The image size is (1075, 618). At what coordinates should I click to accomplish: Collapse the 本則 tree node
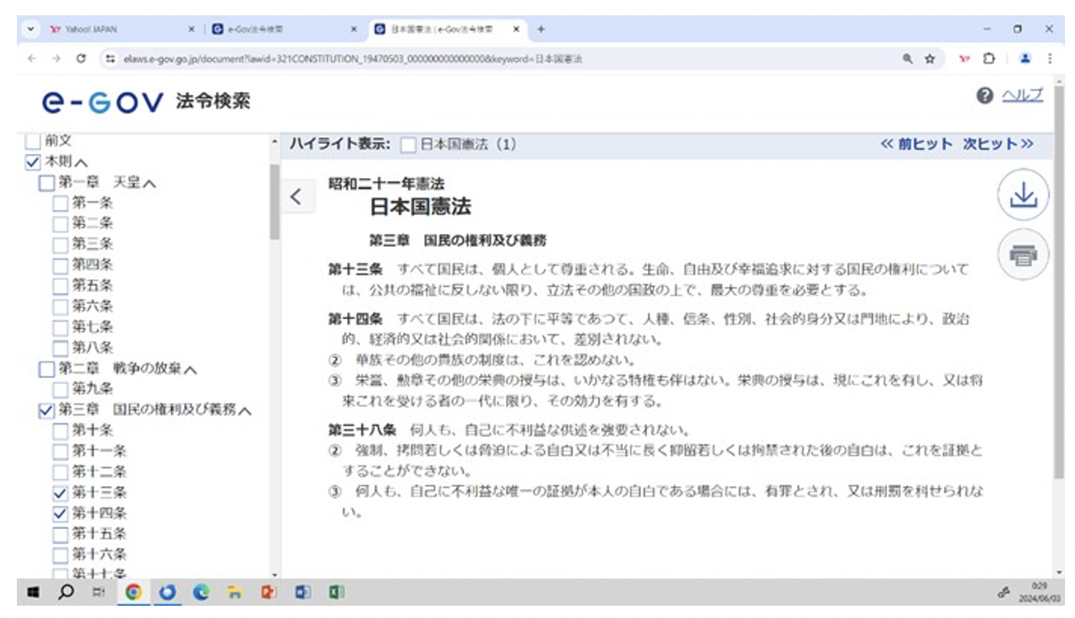(x=81, y=163)
